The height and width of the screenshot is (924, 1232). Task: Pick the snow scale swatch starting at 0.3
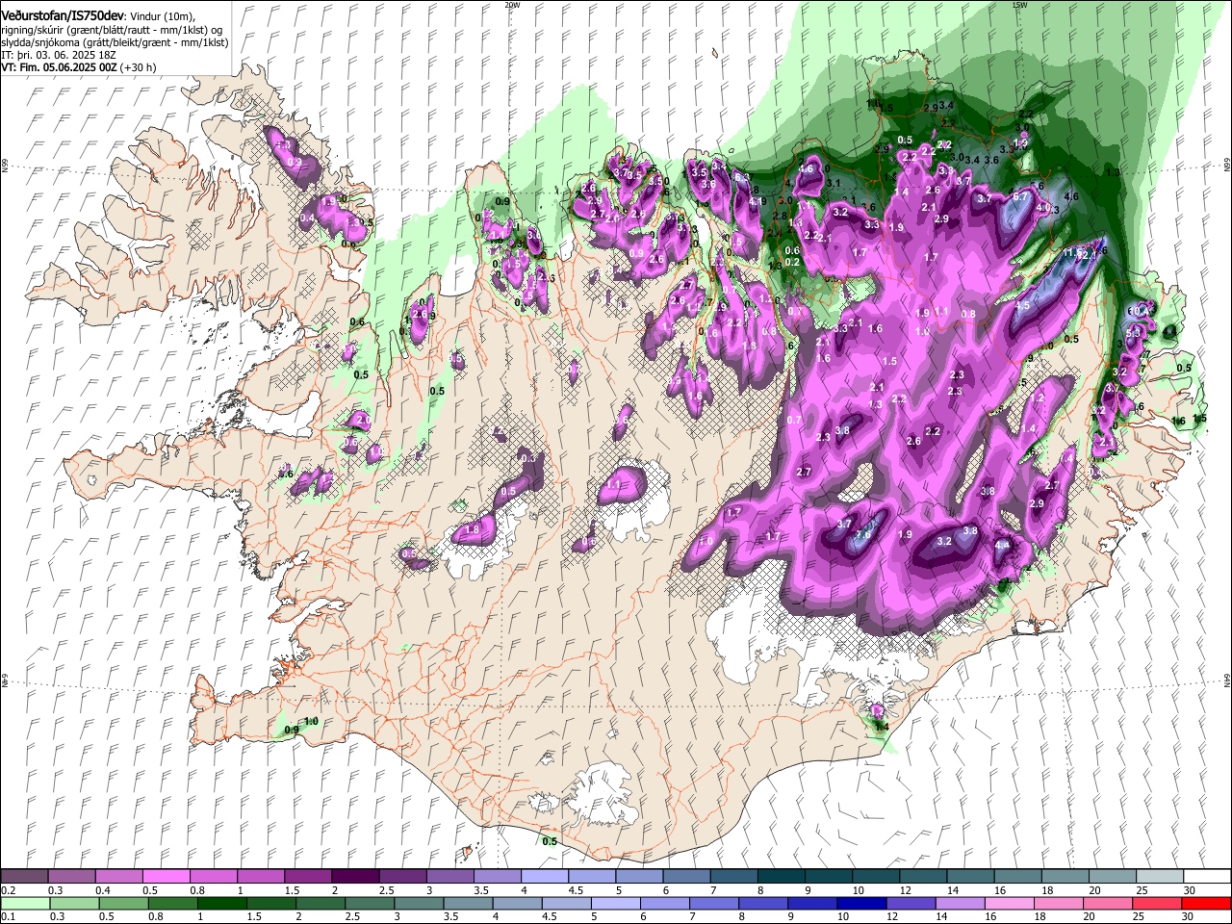72,876
